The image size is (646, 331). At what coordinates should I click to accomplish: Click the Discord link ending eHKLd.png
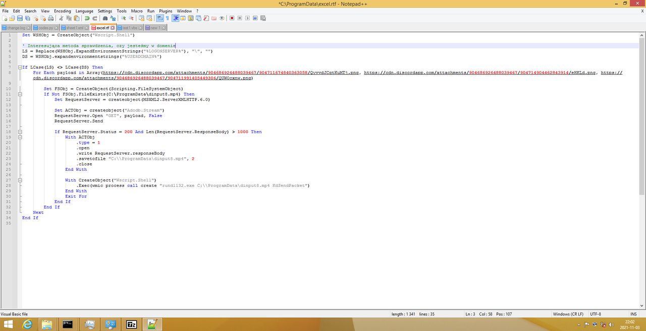(x=480, y=73)
